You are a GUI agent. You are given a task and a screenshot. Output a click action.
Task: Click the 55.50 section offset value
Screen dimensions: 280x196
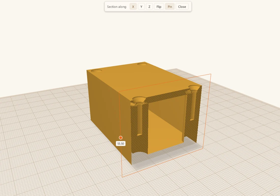click(121, 144)
